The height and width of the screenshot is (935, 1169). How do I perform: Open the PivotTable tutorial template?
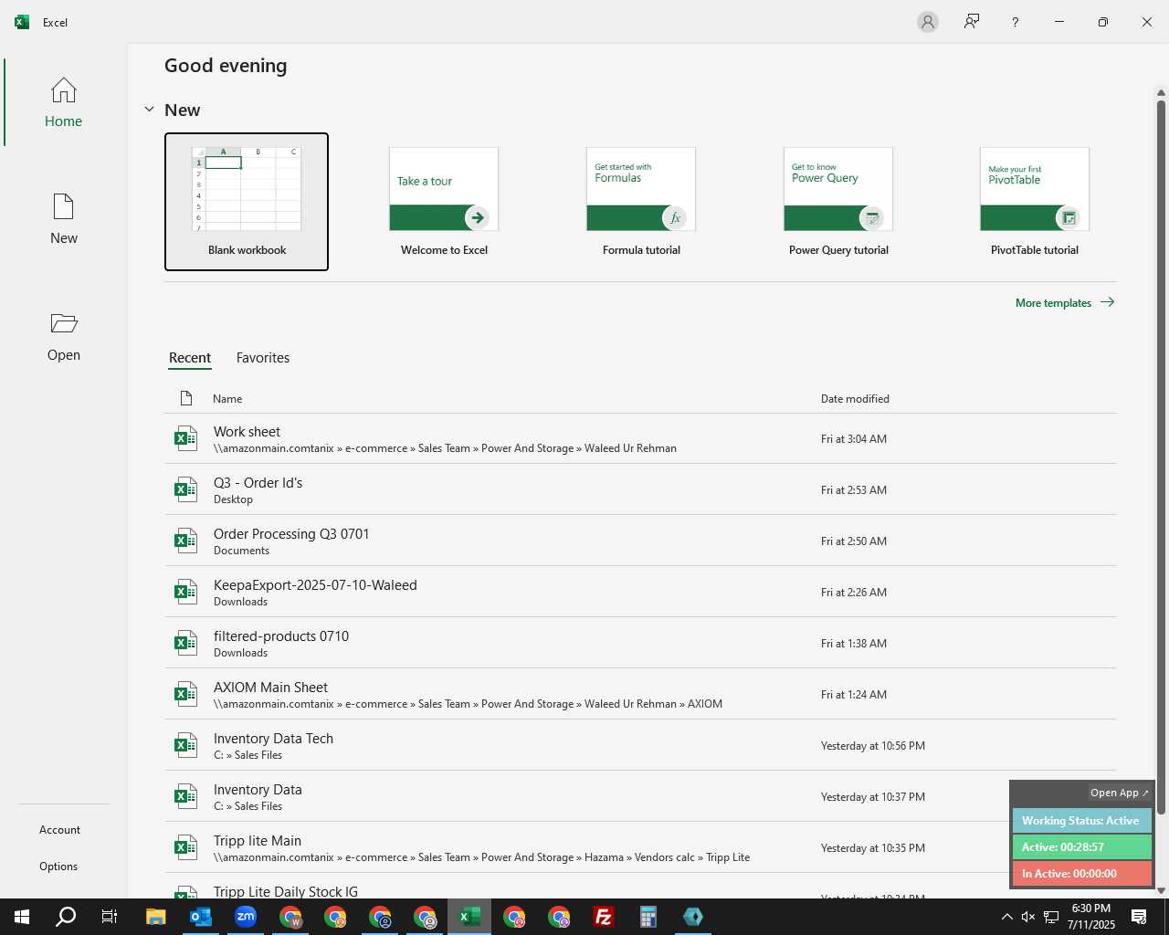pyautogui.click(x=1035, y=202)
